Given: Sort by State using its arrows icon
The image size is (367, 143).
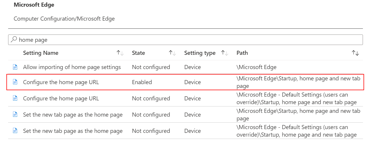Looking at the screenshot, I should 172,53.
